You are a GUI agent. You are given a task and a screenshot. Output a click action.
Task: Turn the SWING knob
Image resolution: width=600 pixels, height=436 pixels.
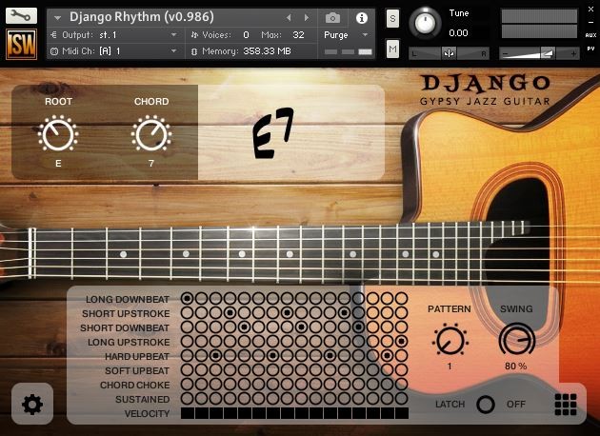516,340
